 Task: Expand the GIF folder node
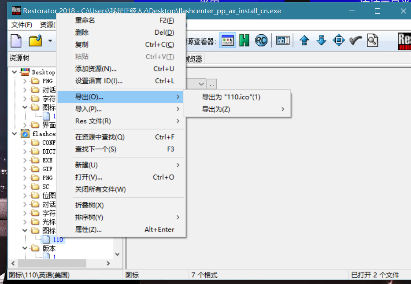[25, 169]
